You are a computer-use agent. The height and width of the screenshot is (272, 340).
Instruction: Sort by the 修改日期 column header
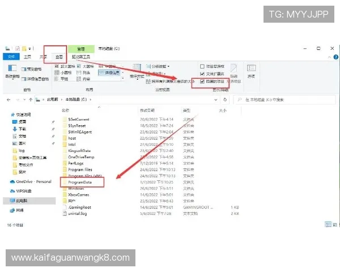[x=147, y=110]
